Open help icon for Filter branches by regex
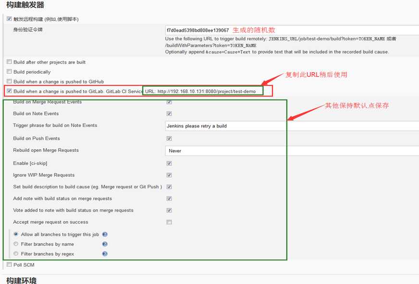The height and width of the screenshot is (284, 419). pyautogui.click(x=105, y=254)
